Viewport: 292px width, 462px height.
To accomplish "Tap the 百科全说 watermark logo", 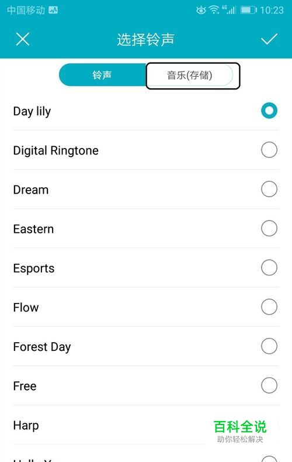I will pyautogui.click(x=240, y=431).
